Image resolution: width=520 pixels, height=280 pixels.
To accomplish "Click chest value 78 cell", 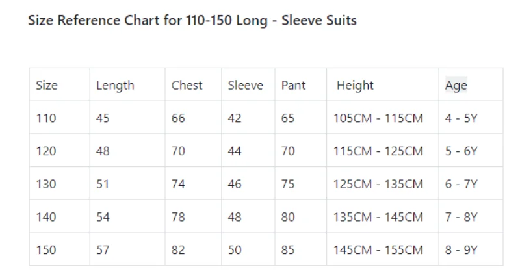I will click(x=178, y=217).
